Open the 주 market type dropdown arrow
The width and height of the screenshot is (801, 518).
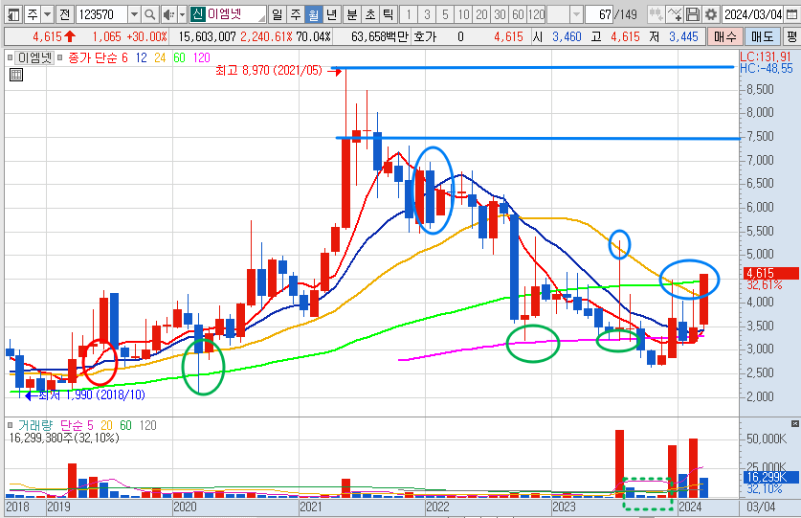click(x=48, y=14)
